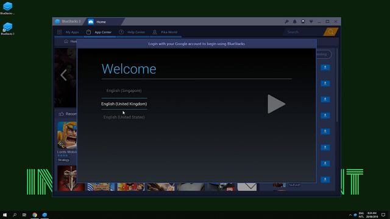The width and height of the screenshot is (390, 219).
Task: Click the Pika World person icon
Action: click(154, 32)
